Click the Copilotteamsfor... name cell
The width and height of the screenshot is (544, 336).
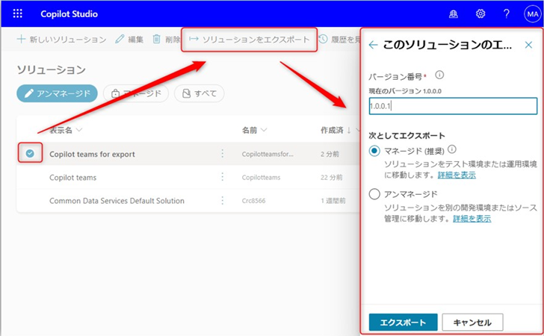coord(268,155)
